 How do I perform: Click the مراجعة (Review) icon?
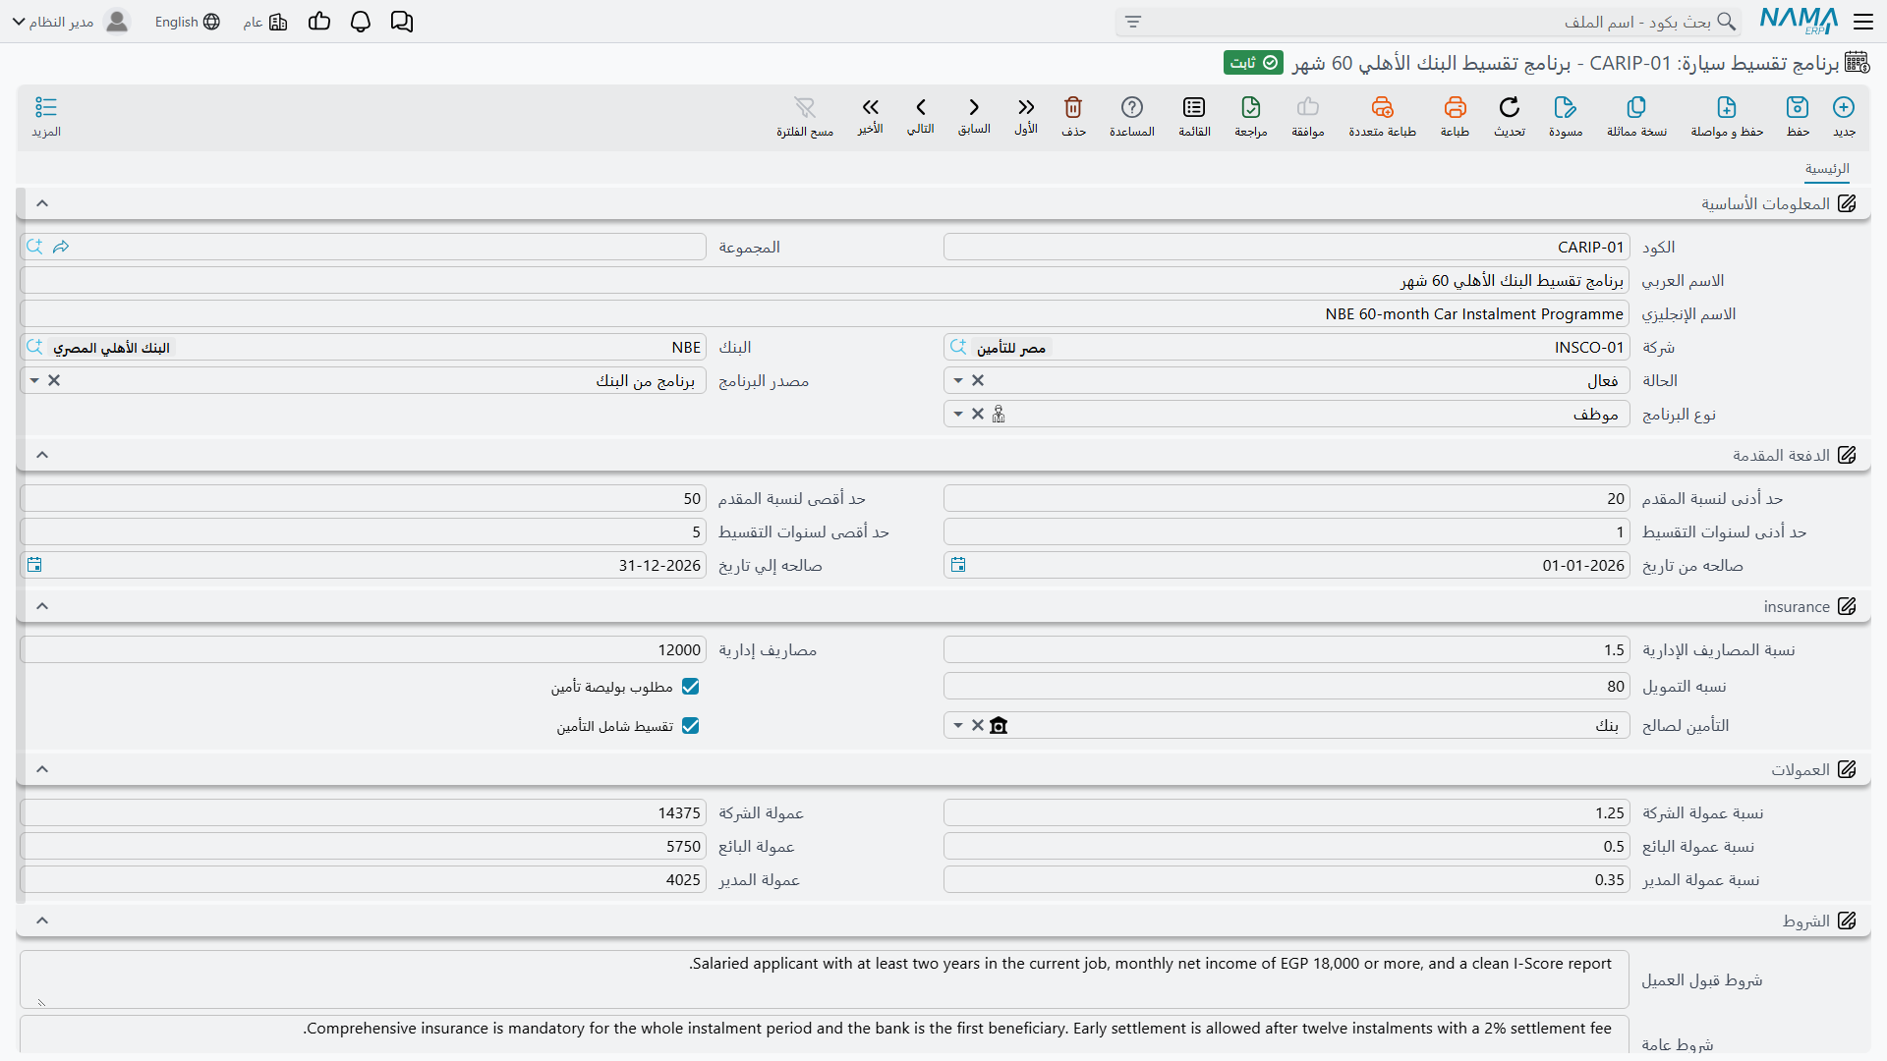click(x=1251, y=107)
